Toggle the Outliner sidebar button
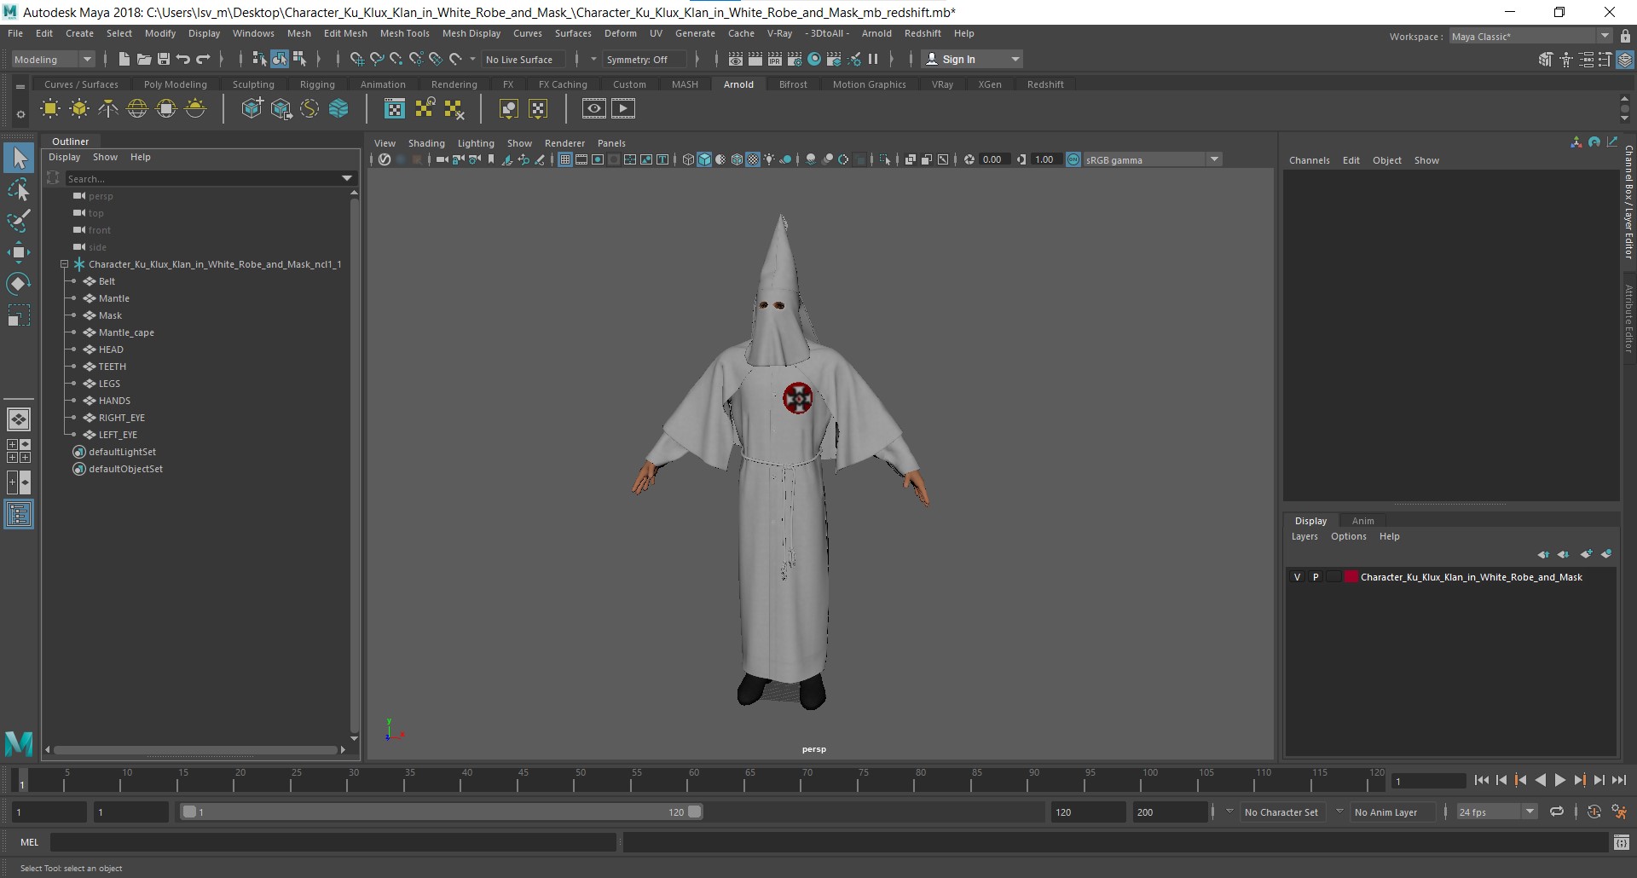The width and height of the screenshot is (1637, 878). click(19, 514)
